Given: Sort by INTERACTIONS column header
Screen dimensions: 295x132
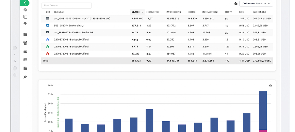Looking at the screenshot, I should coord(210,12).
